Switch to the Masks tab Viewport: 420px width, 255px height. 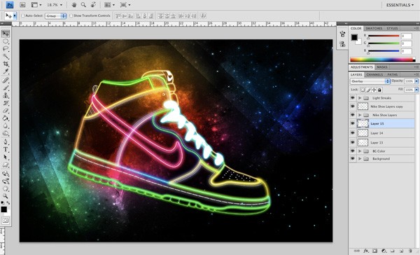point(382,67)
